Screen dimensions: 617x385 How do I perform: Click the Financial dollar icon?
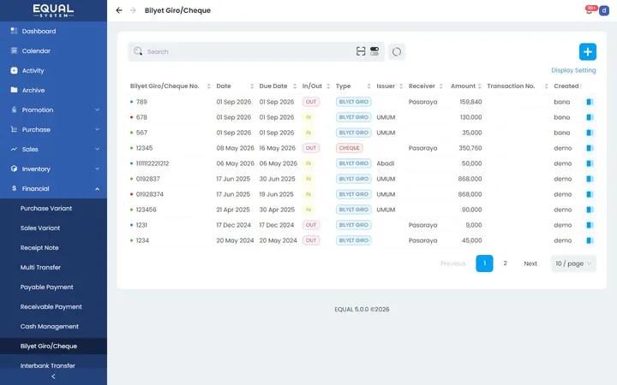(15, 188)
